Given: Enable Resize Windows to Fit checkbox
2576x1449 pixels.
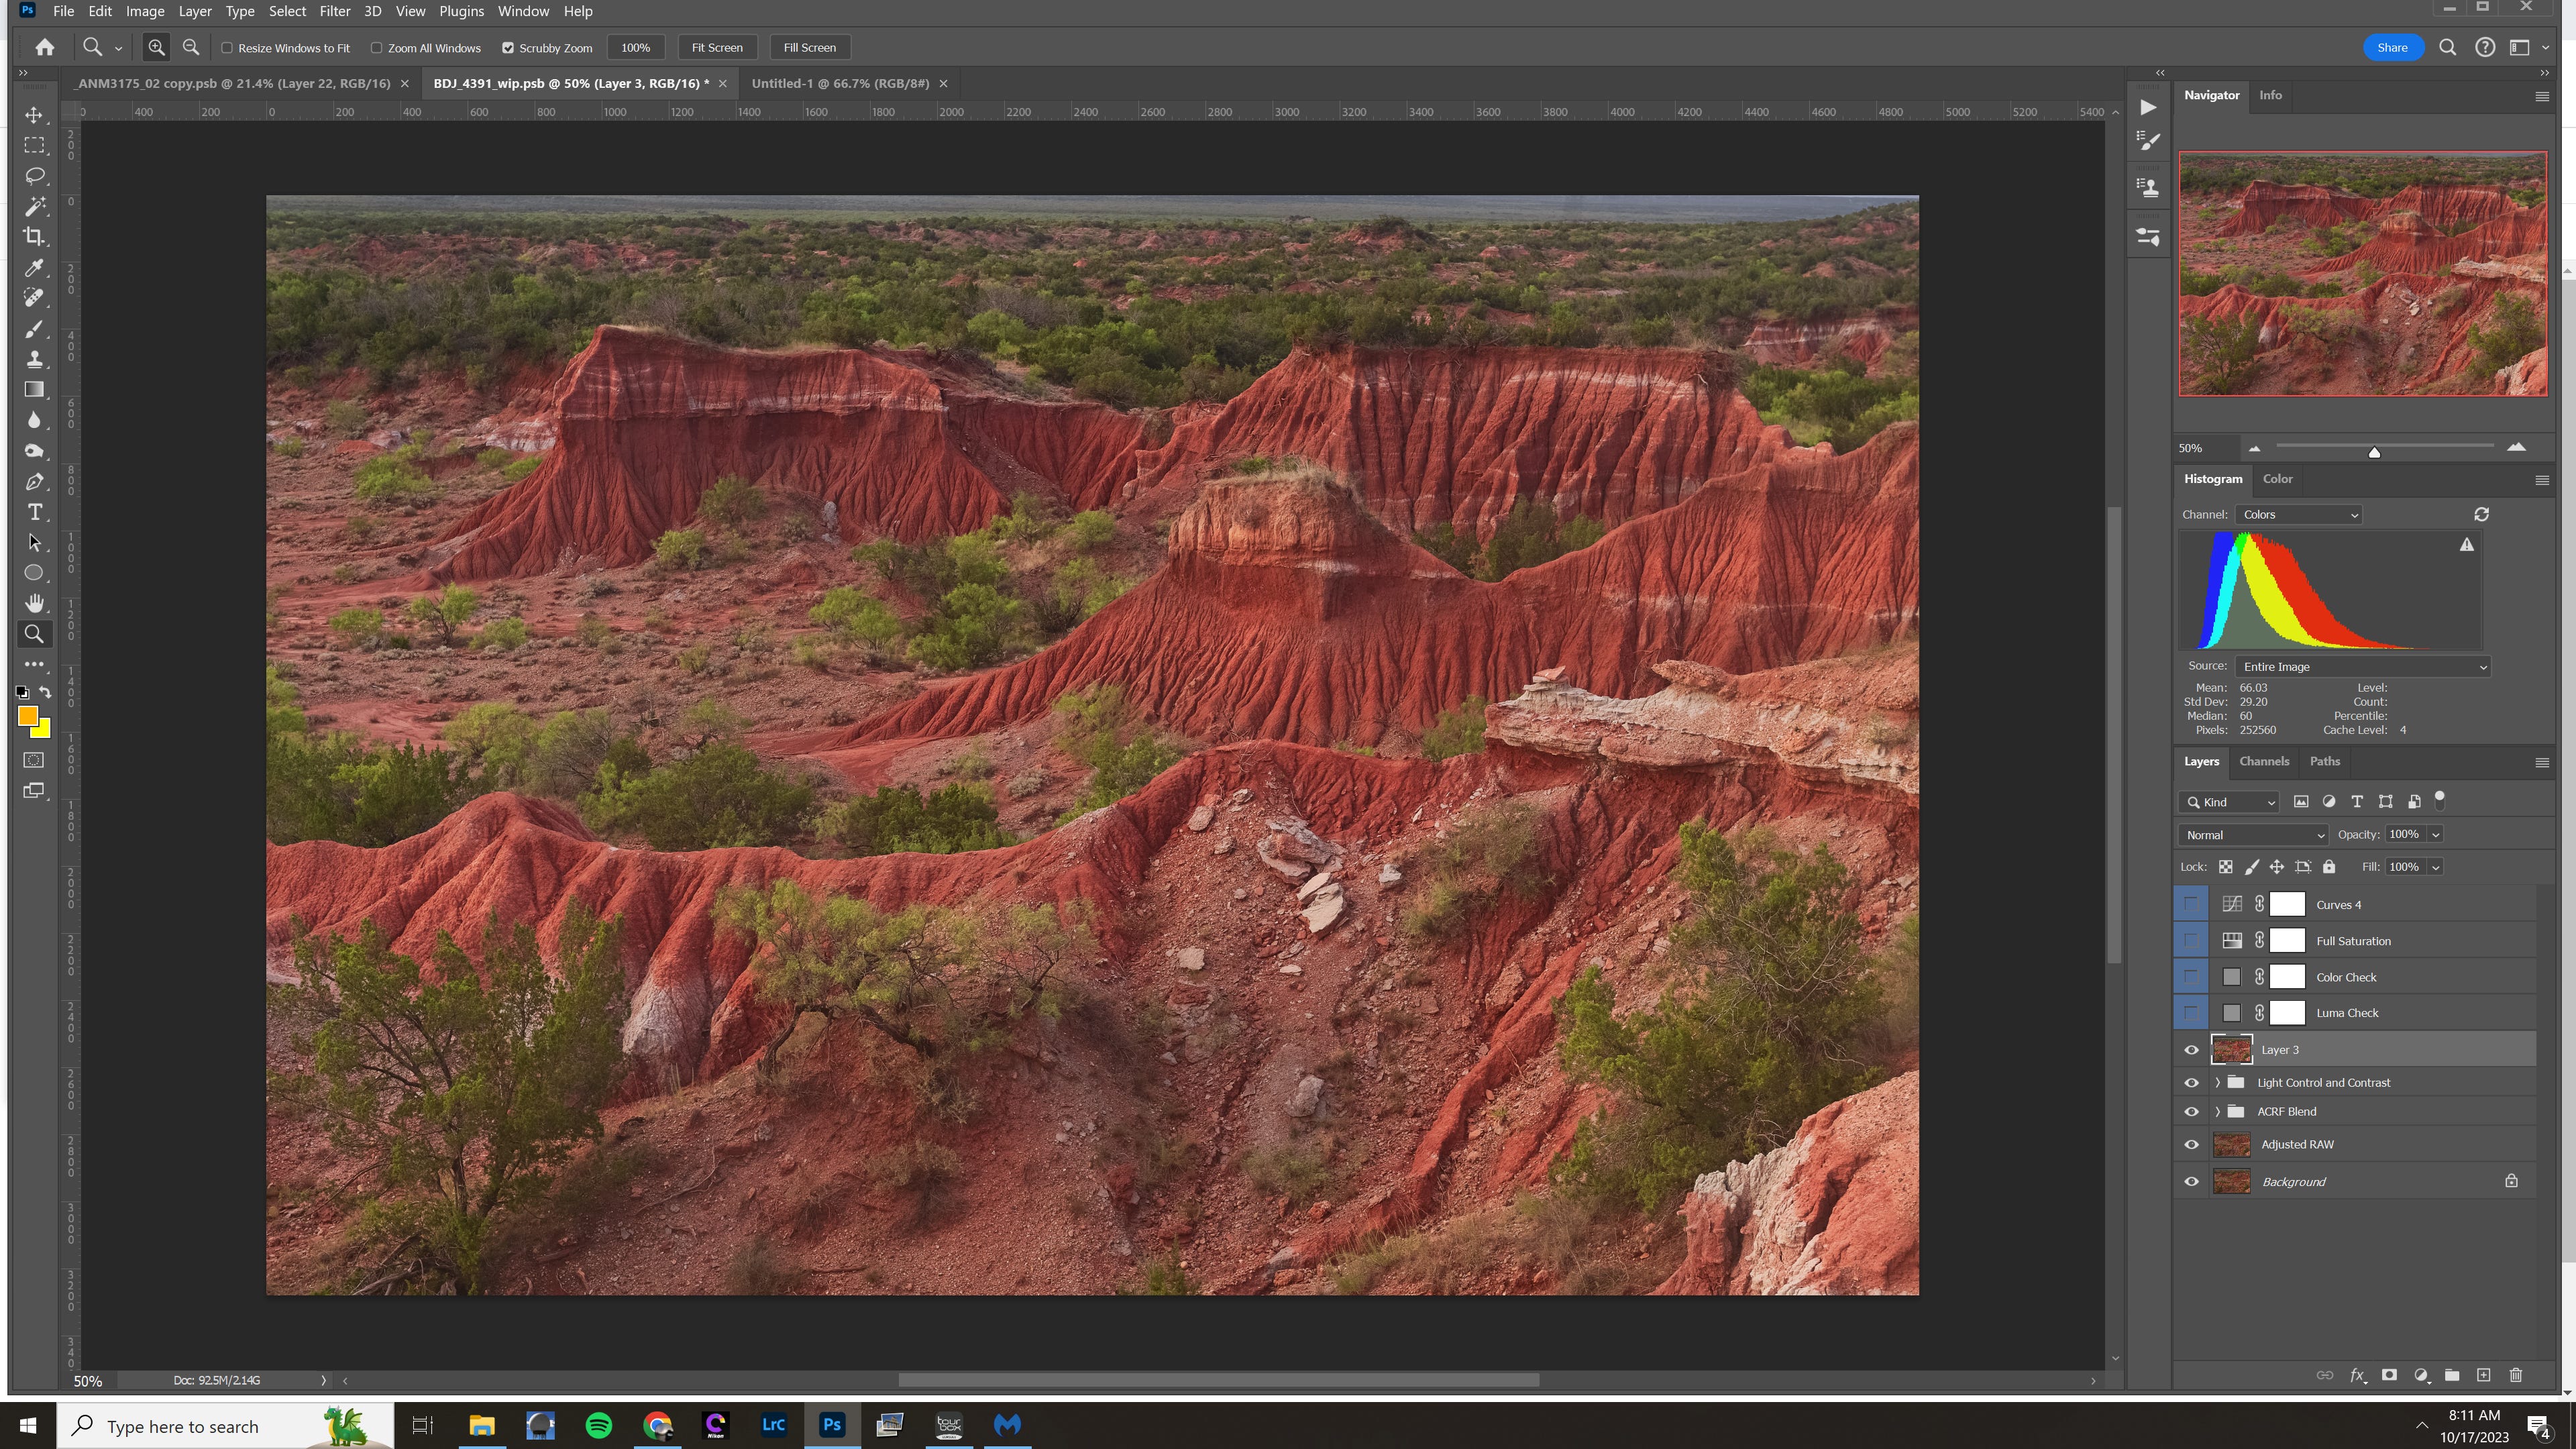Looking at the screenshot, I should tap(227, 48).
